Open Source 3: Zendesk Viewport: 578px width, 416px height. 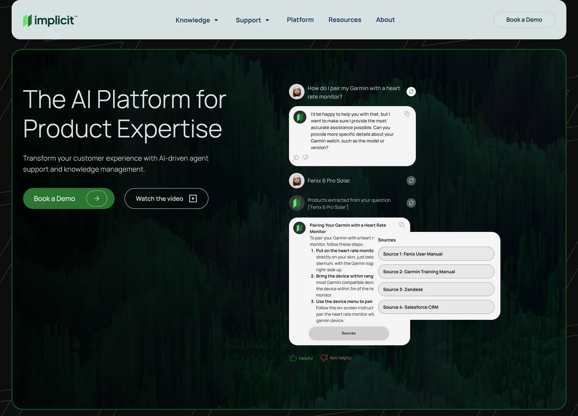click(x=436, y=289)
